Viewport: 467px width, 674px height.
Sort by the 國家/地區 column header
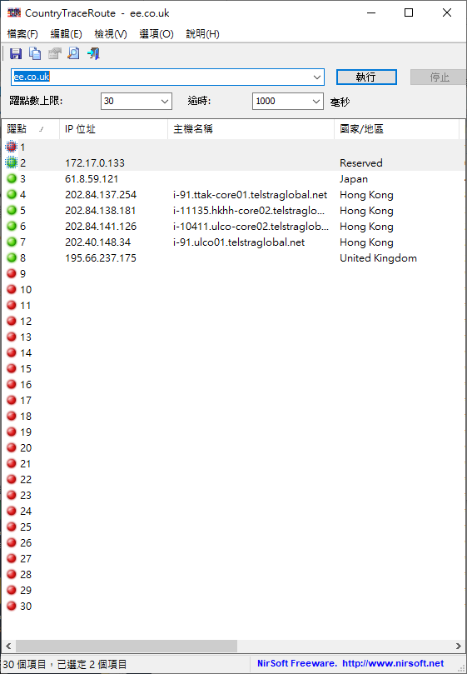click(x=396, y=129)
